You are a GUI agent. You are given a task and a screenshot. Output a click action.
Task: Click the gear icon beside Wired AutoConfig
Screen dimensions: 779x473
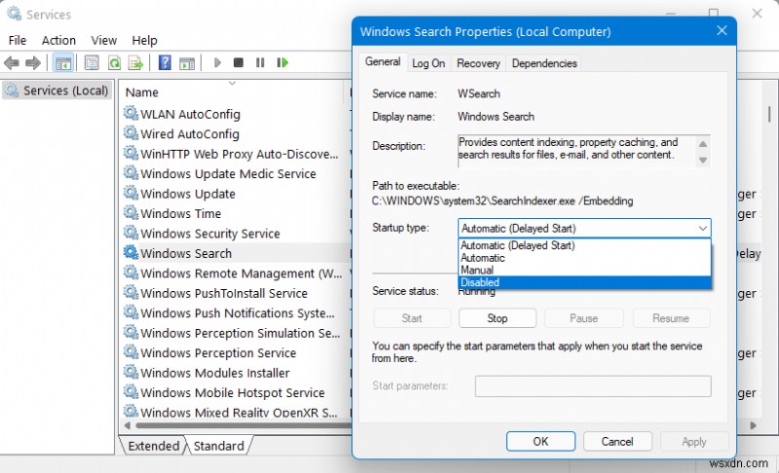(x=130, y=133)
